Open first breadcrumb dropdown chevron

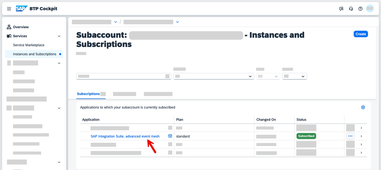coord(116,22)
